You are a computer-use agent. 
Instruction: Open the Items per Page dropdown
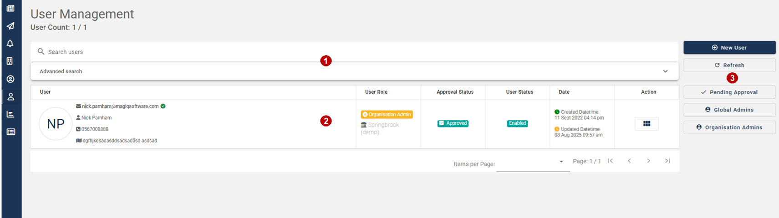[x=533, y=162]
